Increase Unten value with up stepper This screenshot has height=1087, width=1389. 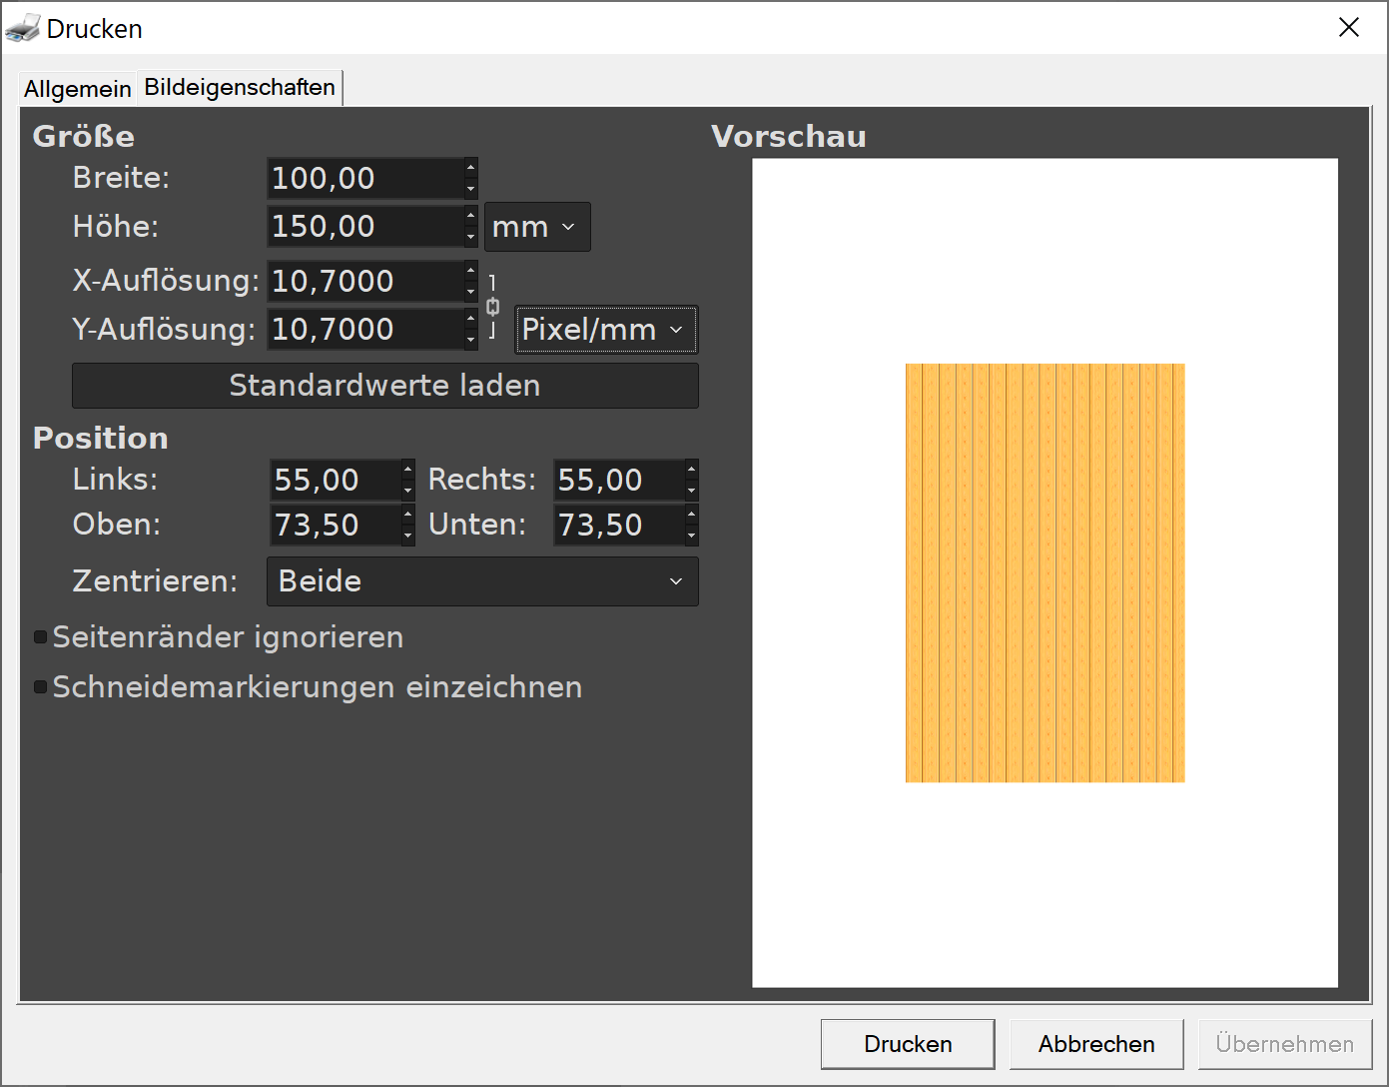[x=691, y=514]
